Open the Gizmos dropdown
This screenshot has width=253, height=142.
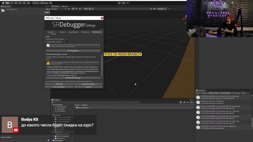162,9
